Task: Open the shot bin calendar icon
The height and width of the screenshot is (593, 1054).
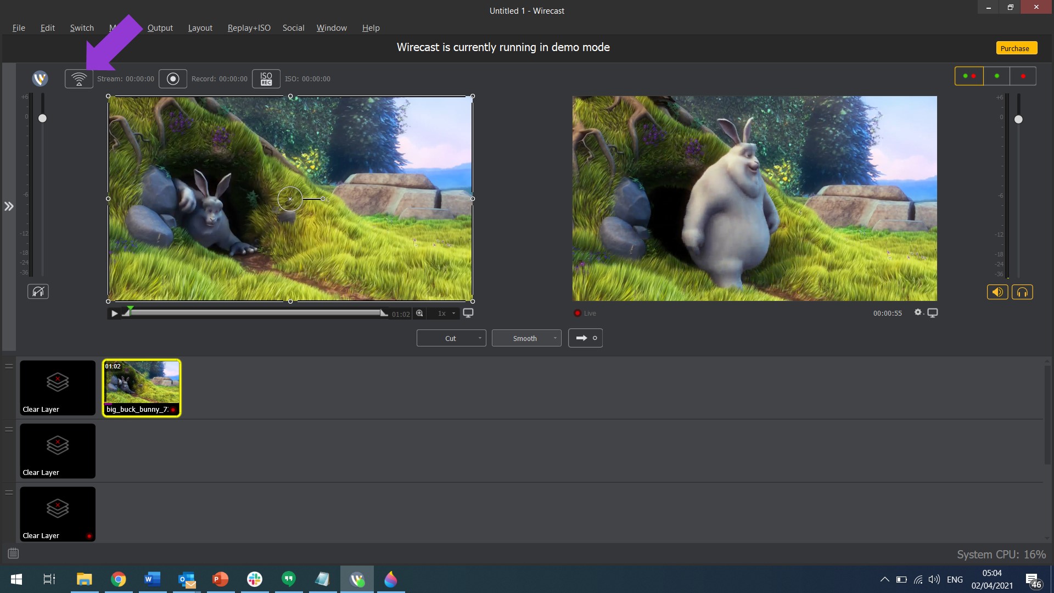Action: tap(13, 553)
